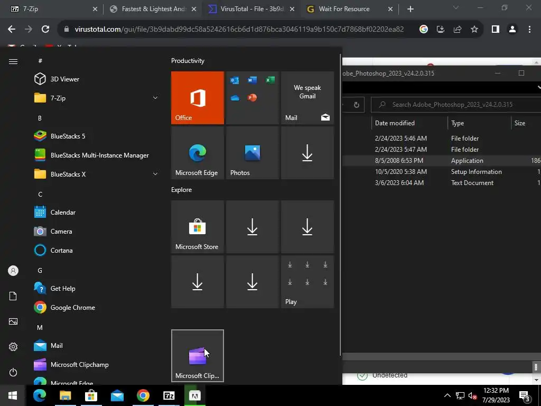
Task: Open the Start menu hamburger icon
Action: [13, 61]
